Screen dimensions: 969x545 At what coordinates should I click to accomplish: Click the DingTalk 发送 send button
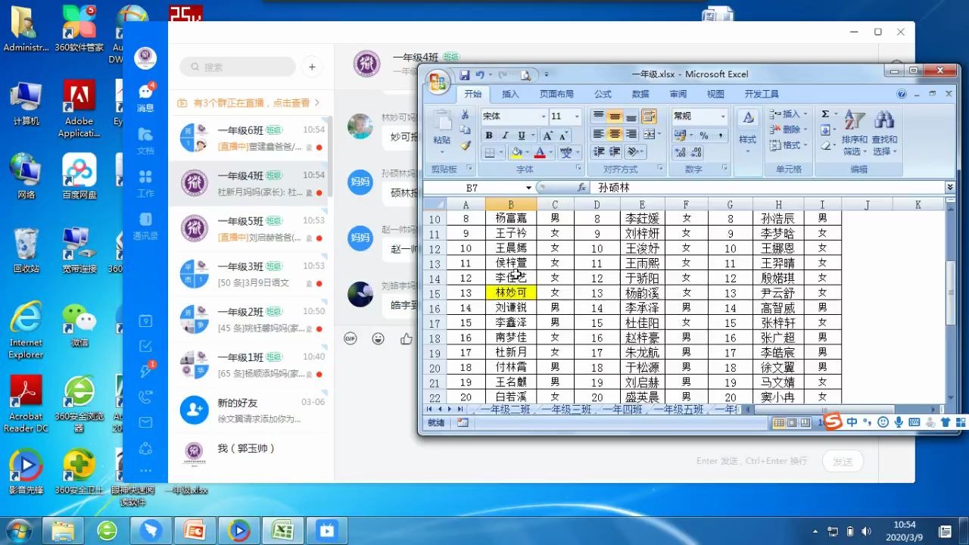pos(843,461)
